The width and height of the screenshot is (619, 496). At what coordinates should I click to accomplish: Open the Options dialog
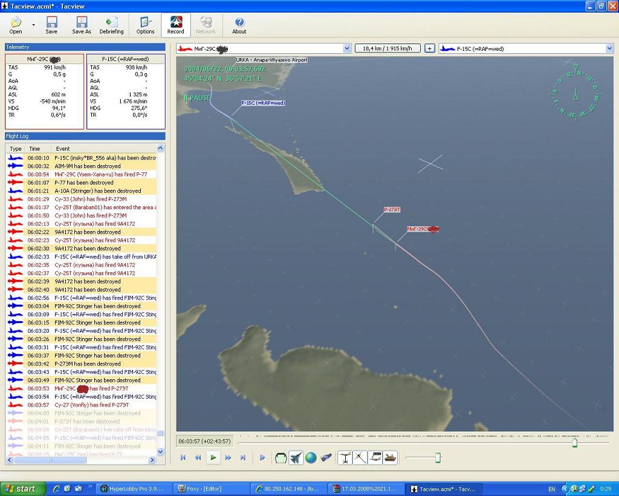click(x=145, y=25)
